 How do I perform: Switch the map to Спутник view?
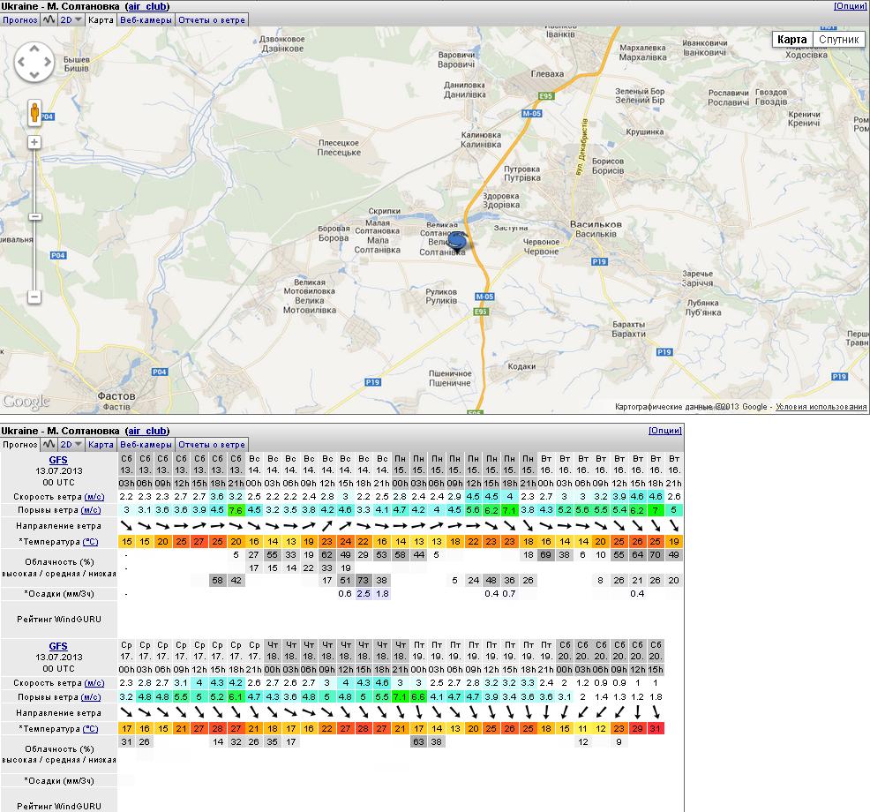coord(838,40)
